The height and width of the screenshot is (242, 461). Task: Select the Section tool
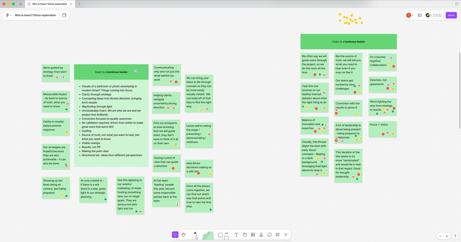coord(245,235)
